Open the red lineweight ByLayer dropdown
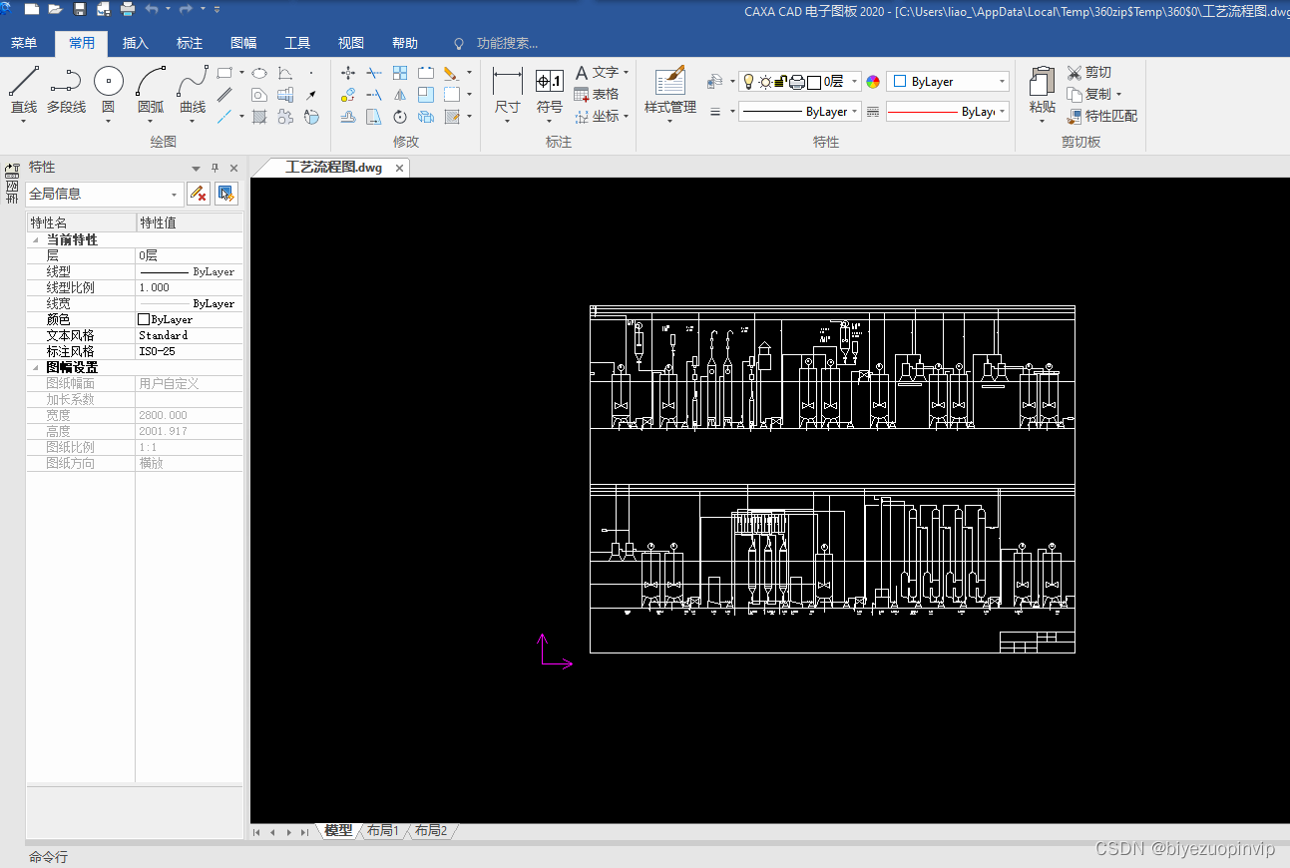 [x=947, y=112]
